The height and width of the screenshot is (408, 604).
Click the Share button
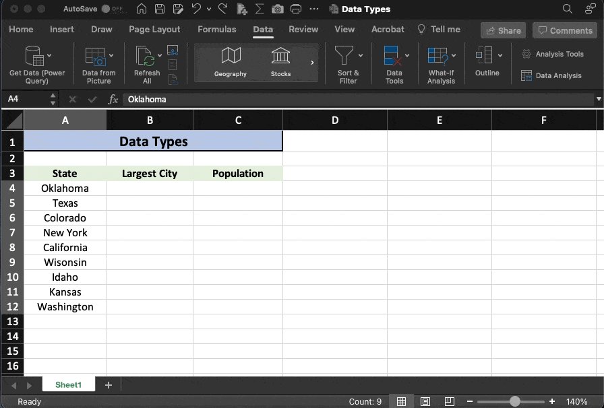click(503, 30)
